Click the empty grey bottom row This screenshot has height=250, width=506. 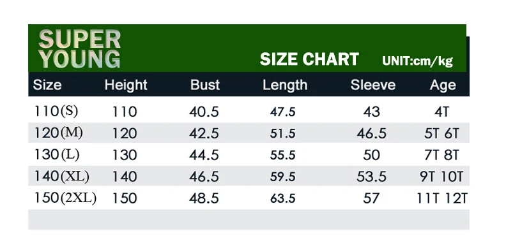(249, 219)
